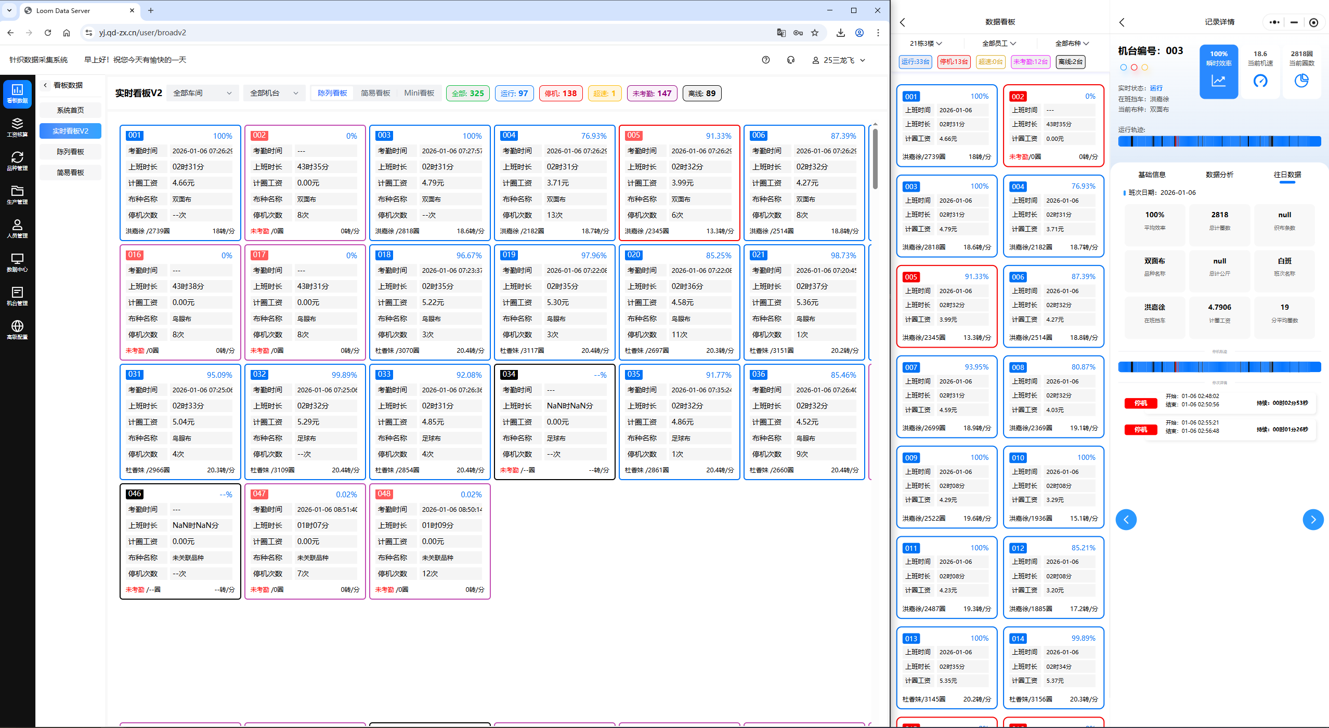Expand the 全部车间 dropdown
Viewport: 1329px width, 728px height.
coord(202,93)
